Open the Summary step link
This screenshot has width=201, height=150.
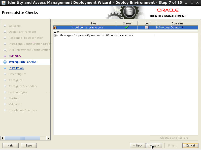[x=15, y=56]
